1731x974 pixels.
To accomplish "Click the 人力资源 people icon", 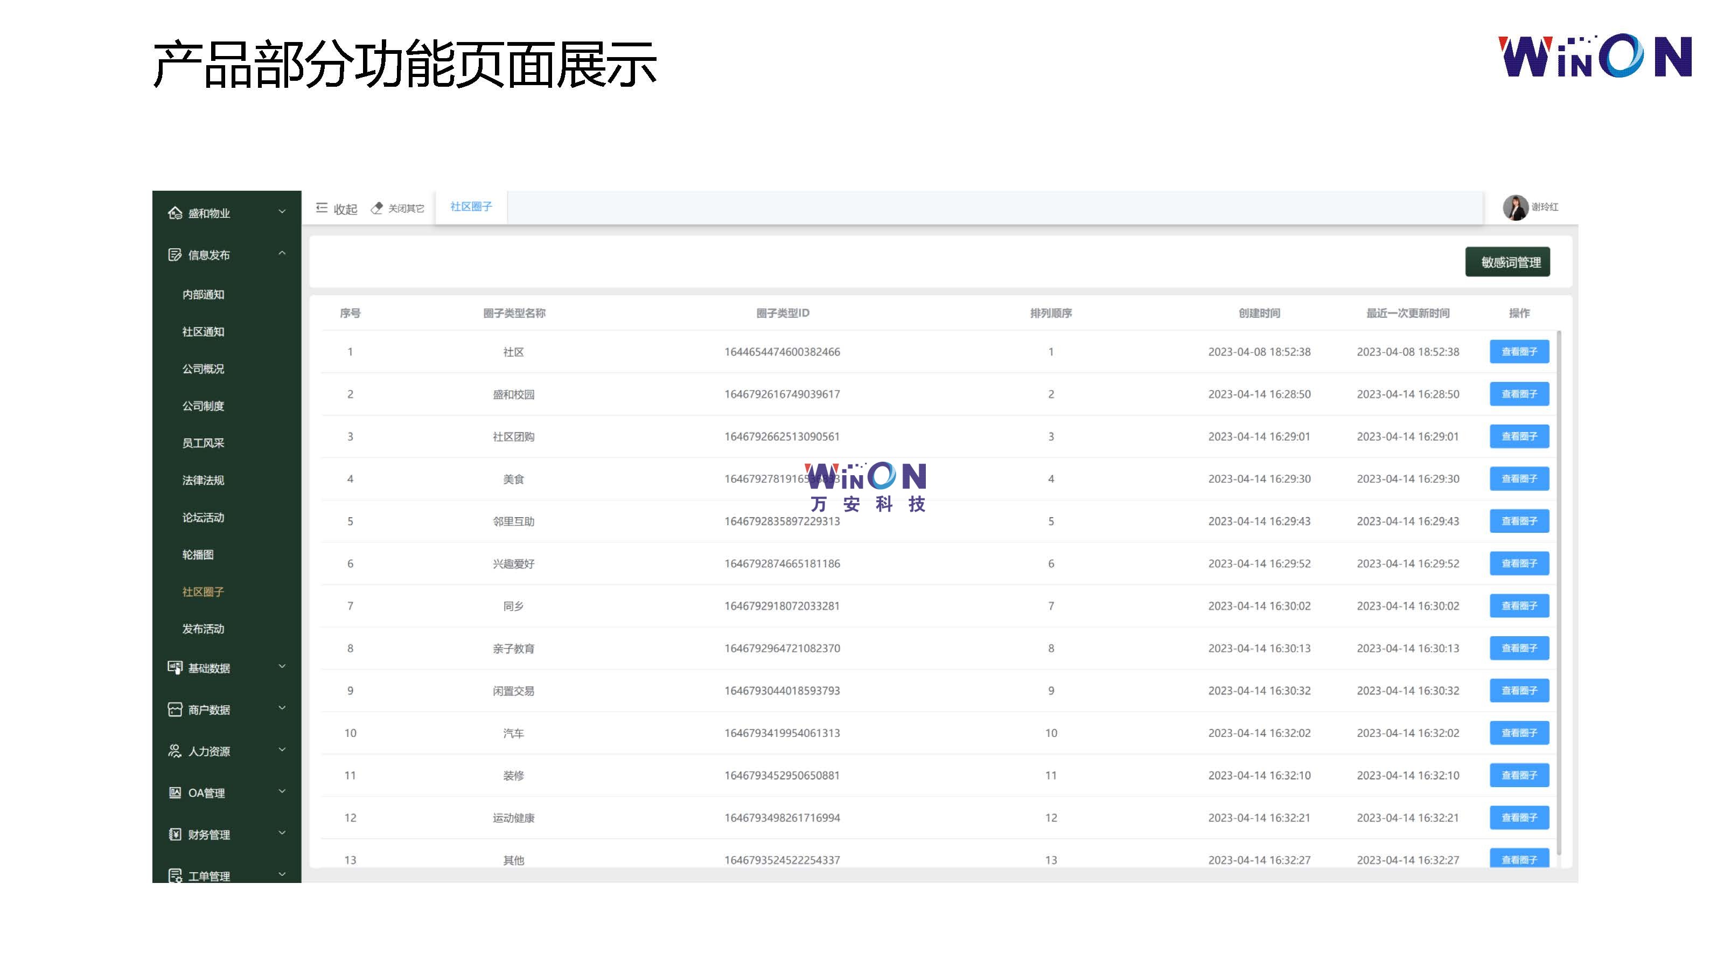I will (x=175, y=751).
